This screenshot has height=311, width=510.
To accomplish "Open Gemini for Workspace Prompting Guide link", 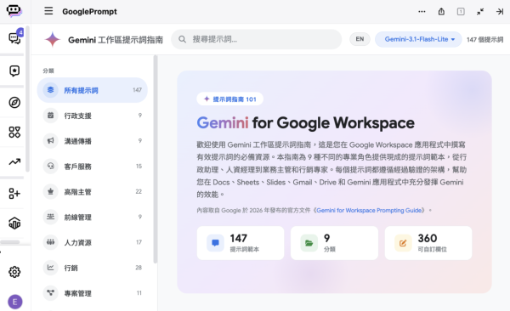I will (x=369, y=210).
